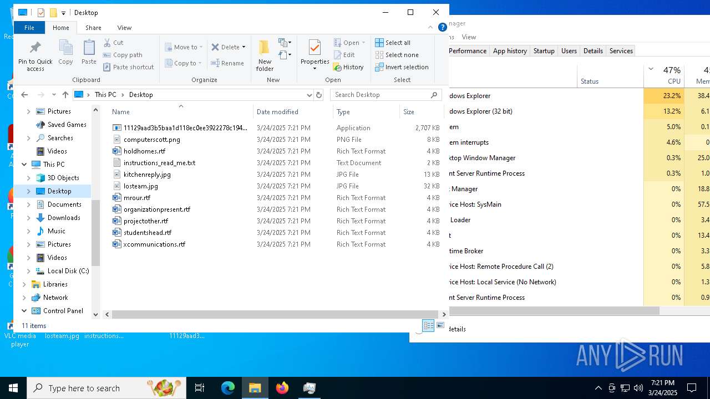This screenshot has height=399, width=710.
Task: Expand the Documents tree node
Action: pos(29,204)
